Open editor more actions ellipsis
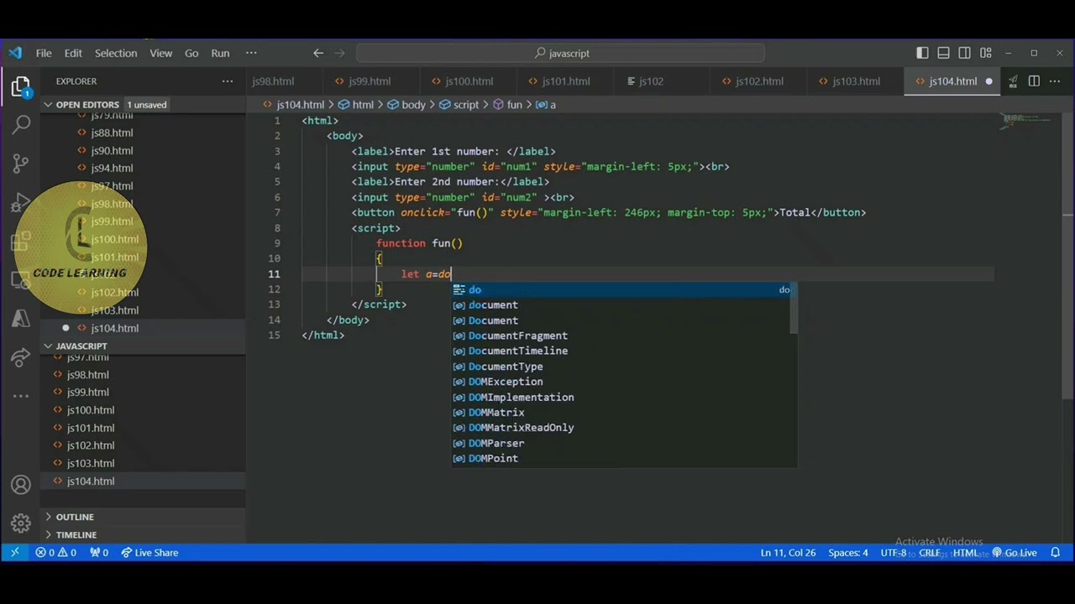 1056,81
